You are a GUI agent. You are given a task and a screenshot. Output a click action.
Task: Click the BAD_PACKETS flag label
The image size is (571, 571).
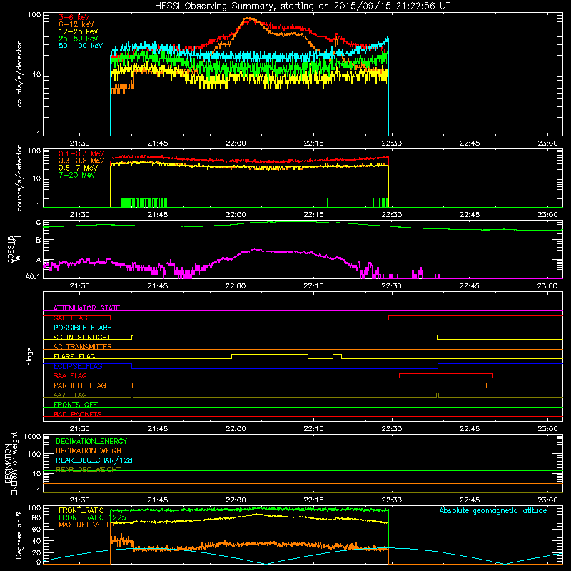[78, 414]
